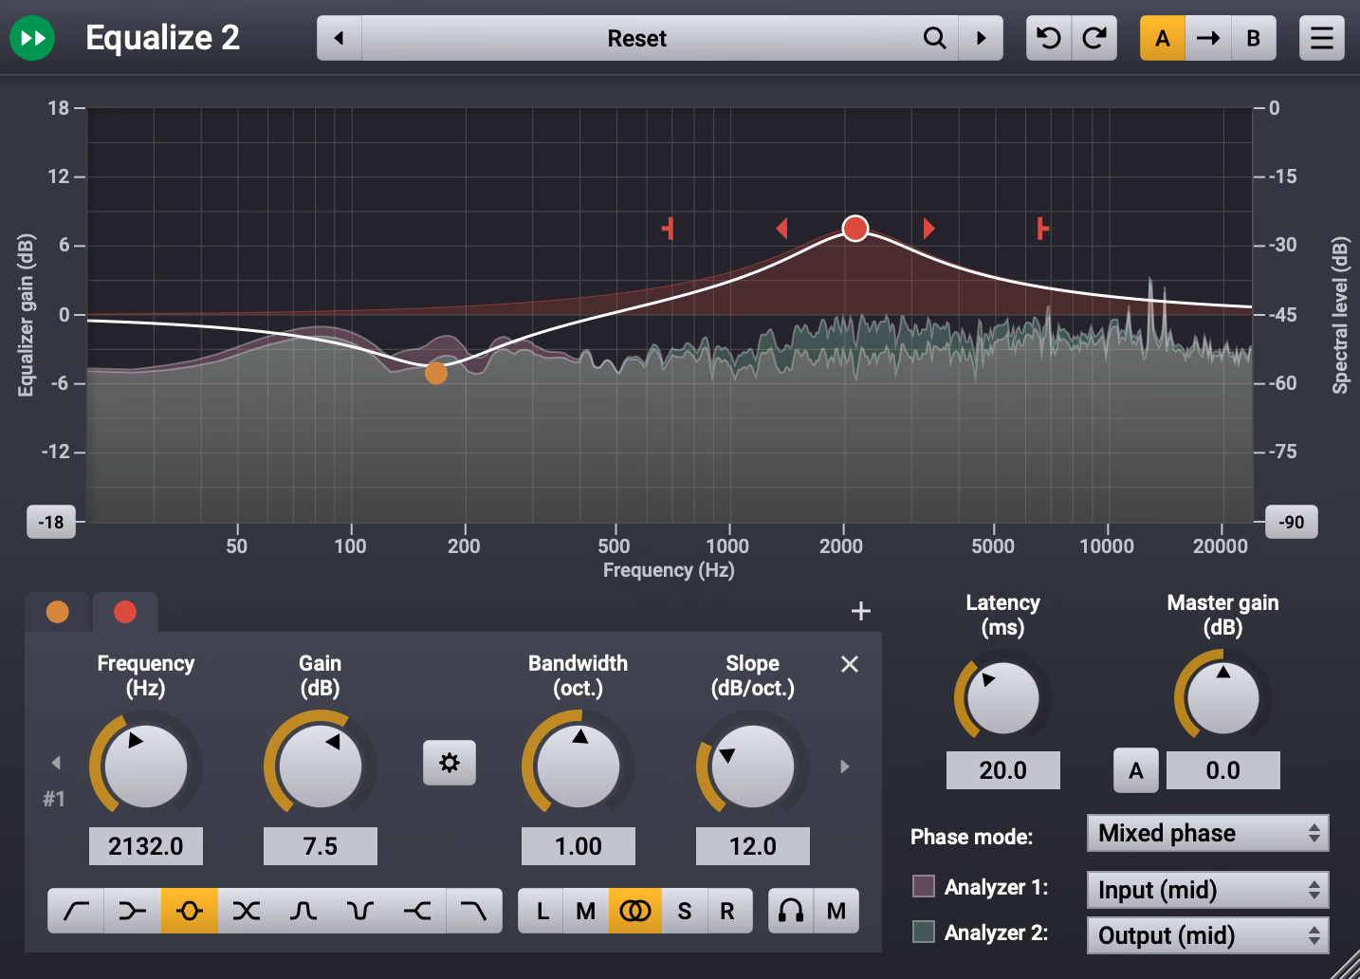Redo the last change
This screenshot has height=979, width=1360.
(x=1094, y=38)
